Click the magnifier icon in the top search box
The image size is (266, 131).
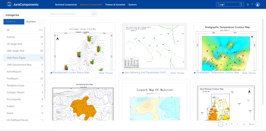point(241,4)
